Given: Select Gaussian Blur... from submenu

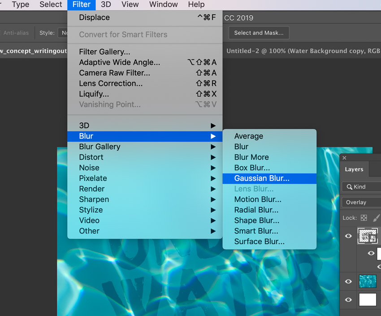Looking at the screenshot, I should 269,178.
